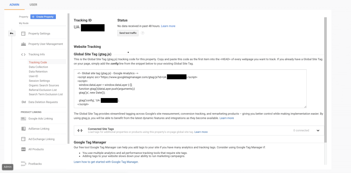
Task: Click the Property Settings icon
Action: click(x=24, y=33)
